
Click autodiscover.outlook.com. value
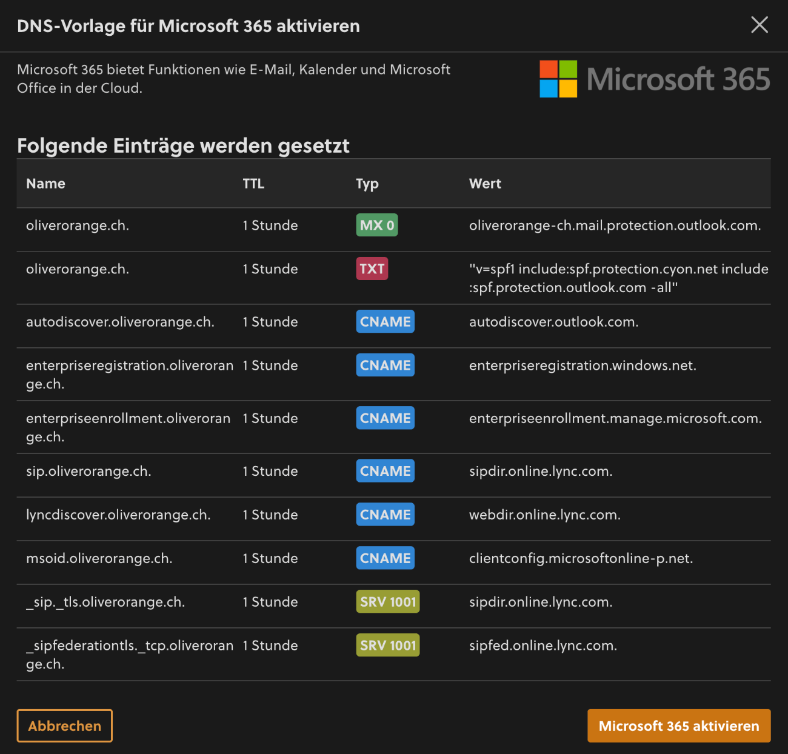[x=554, y=322]
